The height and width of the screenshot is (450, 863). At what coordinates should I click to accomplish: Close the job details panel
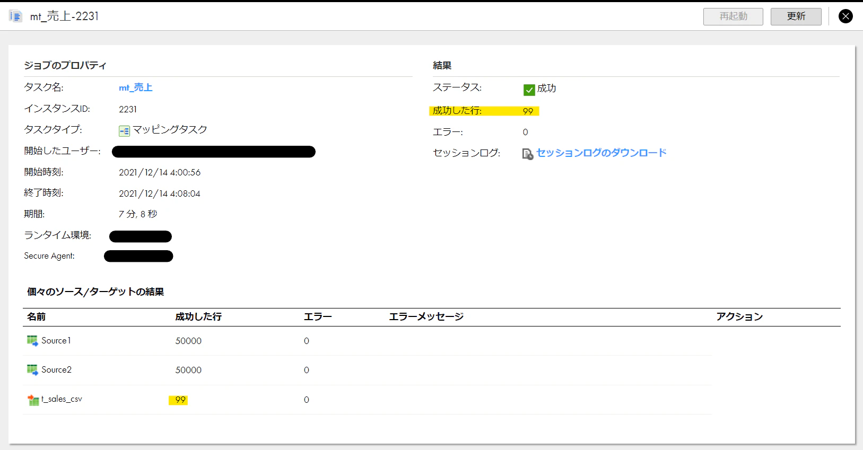pos(845,16)
